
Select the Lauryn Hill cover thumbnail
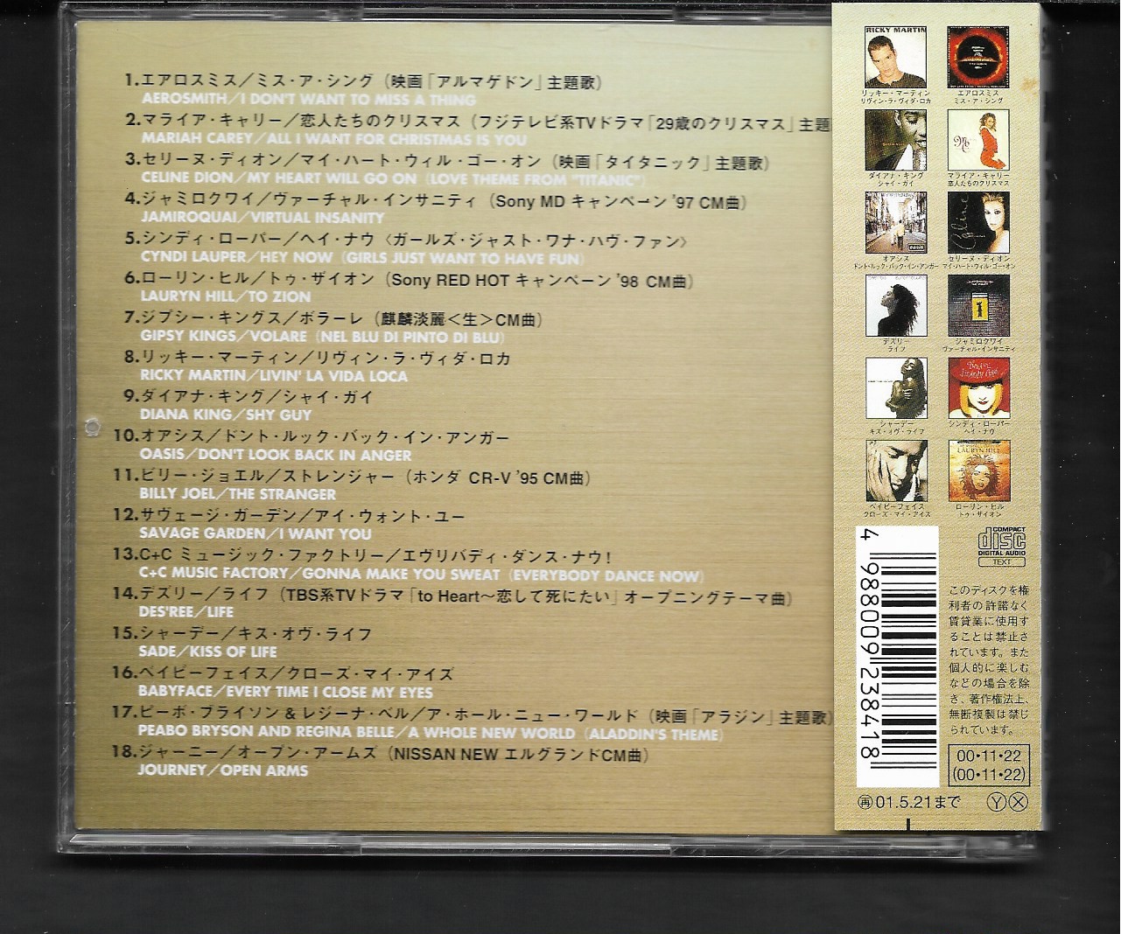pos(977,470)
